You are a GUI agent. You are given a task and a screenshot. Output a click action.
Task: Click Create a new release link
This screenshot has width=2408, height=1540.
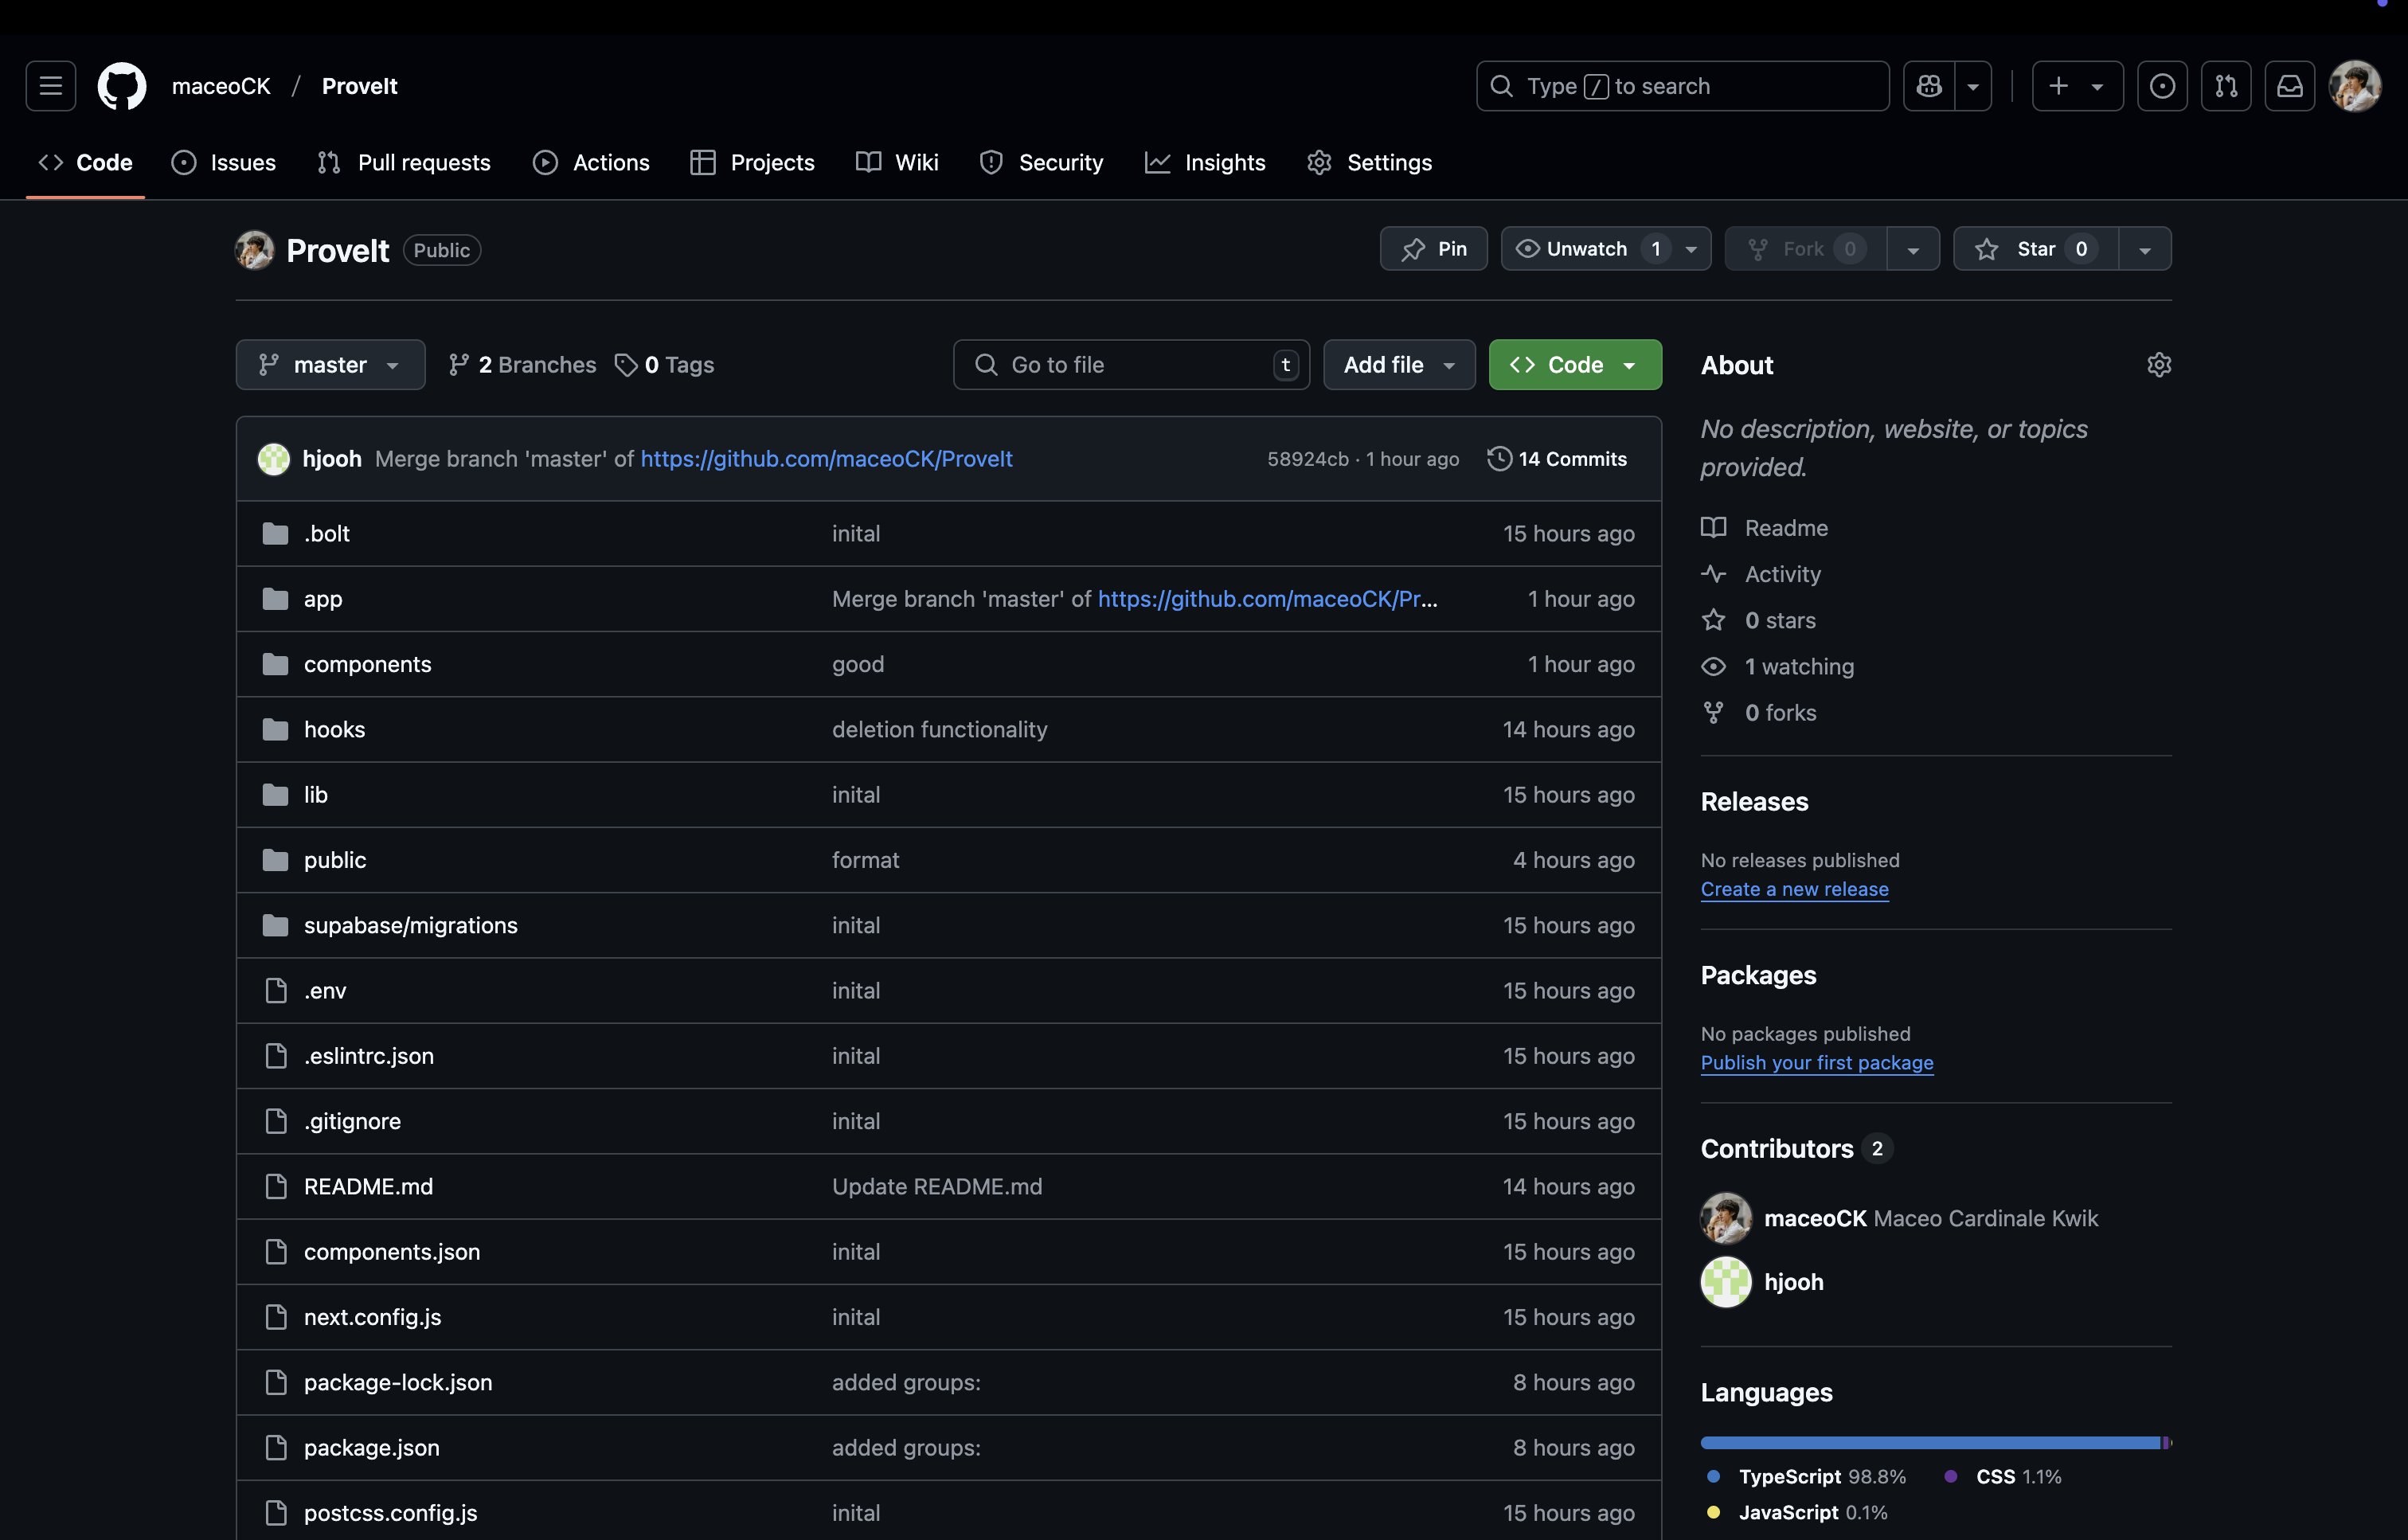(1794, 889)
